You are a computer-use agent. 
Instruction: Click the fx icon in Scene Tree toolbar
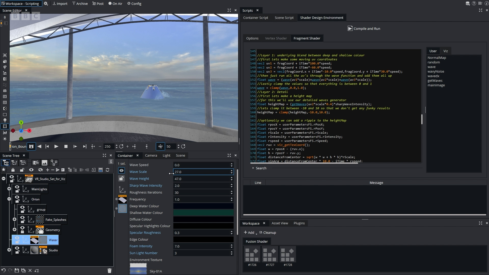pos(36,162)
